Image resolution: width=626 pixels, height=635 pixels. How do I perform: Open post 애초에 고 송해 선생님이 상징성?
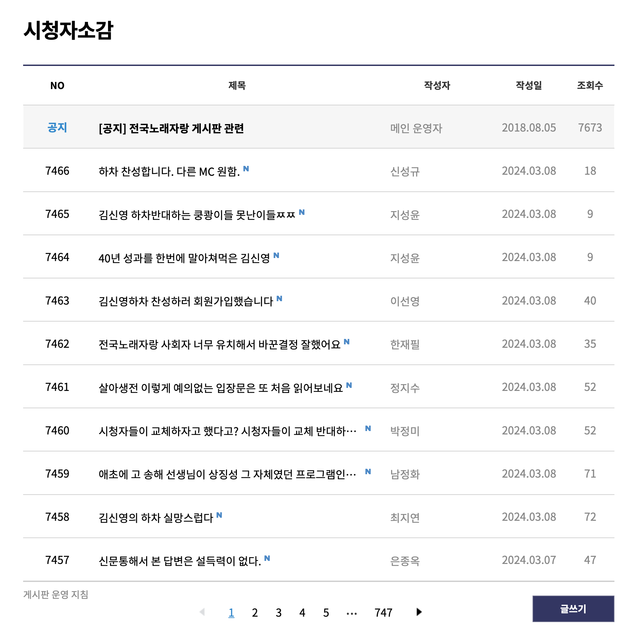pyautogui.click(x=227, y=474)
